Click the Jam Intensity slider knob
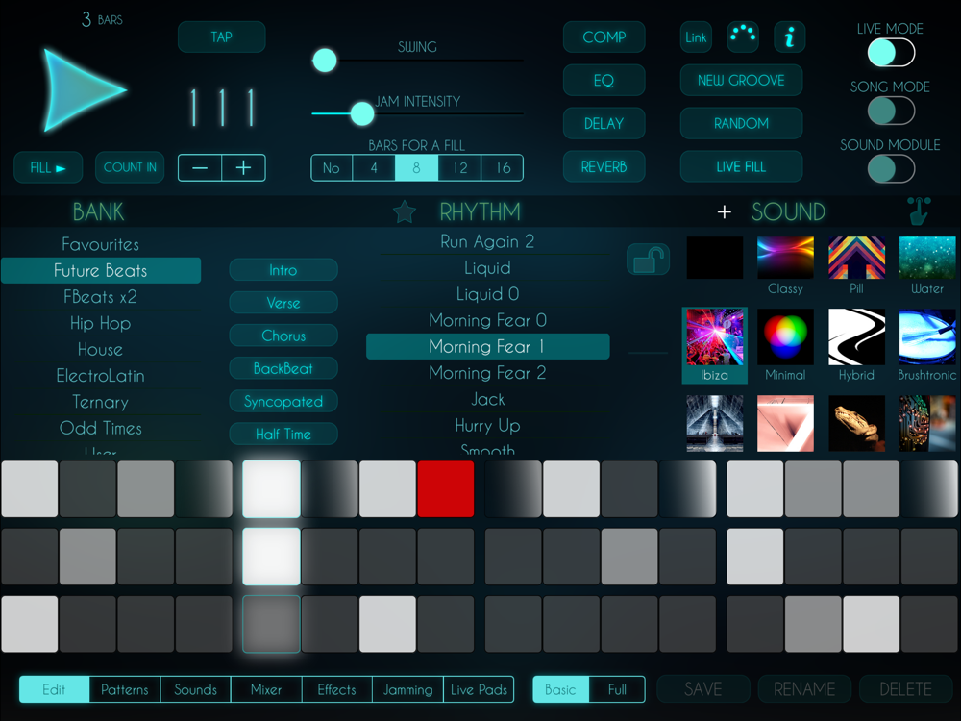The image size is (961, 721). 361,113
